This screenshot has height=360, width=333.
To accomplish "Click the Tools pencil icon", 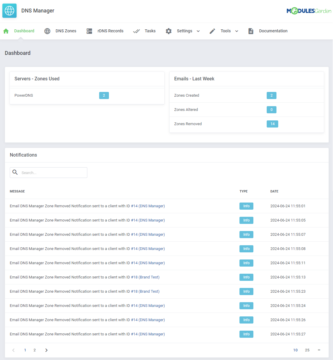I will 212,31.
